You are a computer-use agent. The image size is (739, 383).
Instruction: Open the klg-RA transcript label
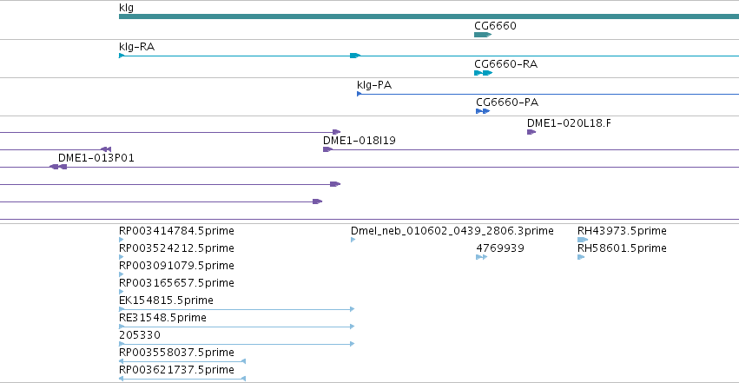pyautogui.click(x=136, y=47)
